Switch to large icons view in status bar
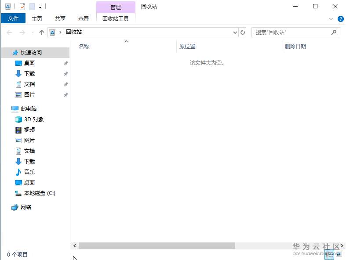This screenshot has width=346, height=260. (339, 254)
